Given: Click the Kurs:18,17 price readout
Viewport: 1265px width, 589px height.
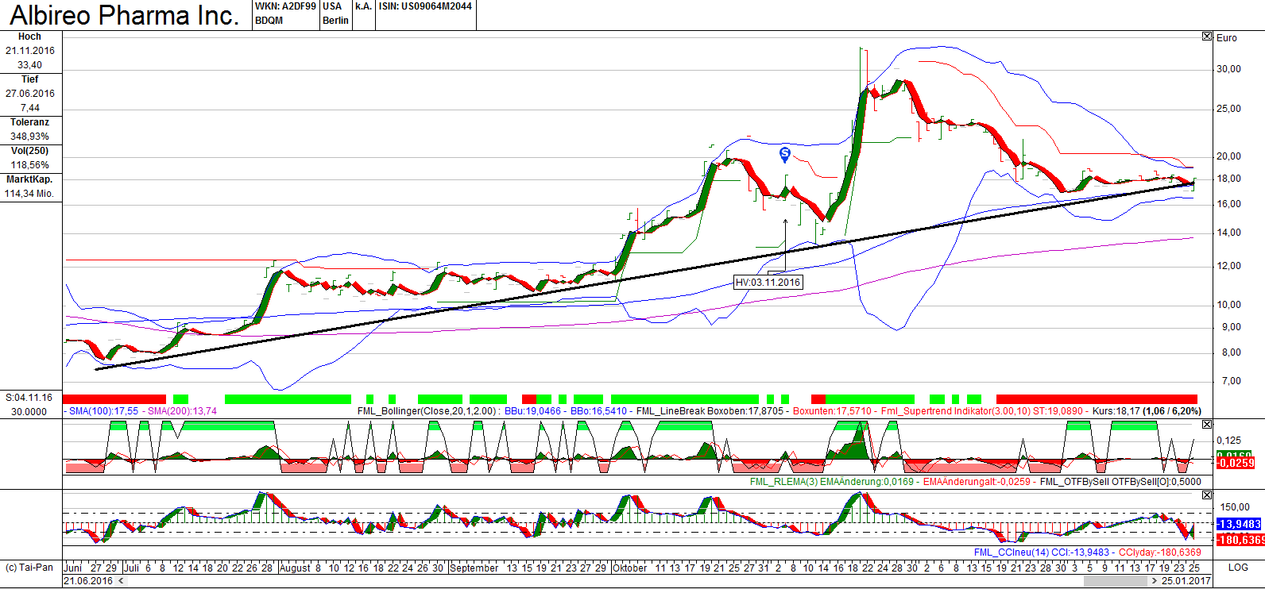Looking at the screenshot, I should tap(1116, 411).
